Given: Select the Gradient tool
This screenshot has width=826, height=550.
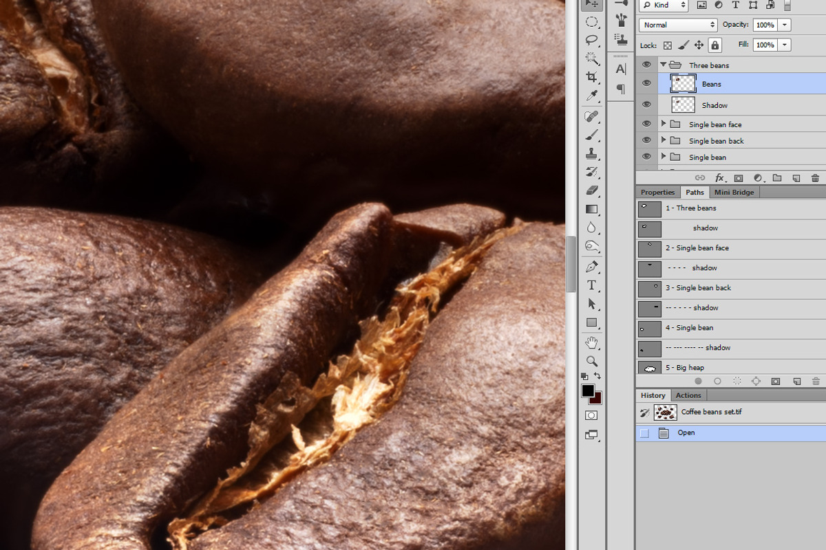Looking at the screenshot, I should point(591,209).
